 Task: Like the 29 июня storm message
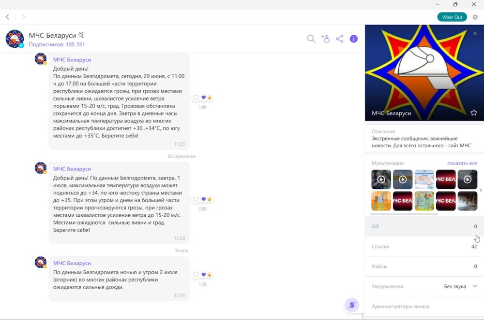coord(196,97)
